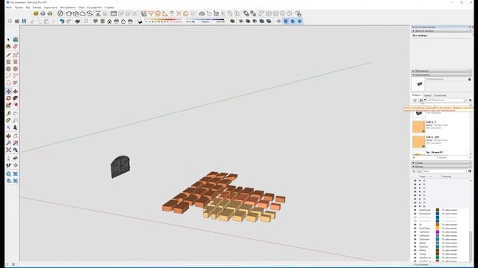Open the component navigation dropdown arrow

tap(425, 100)
